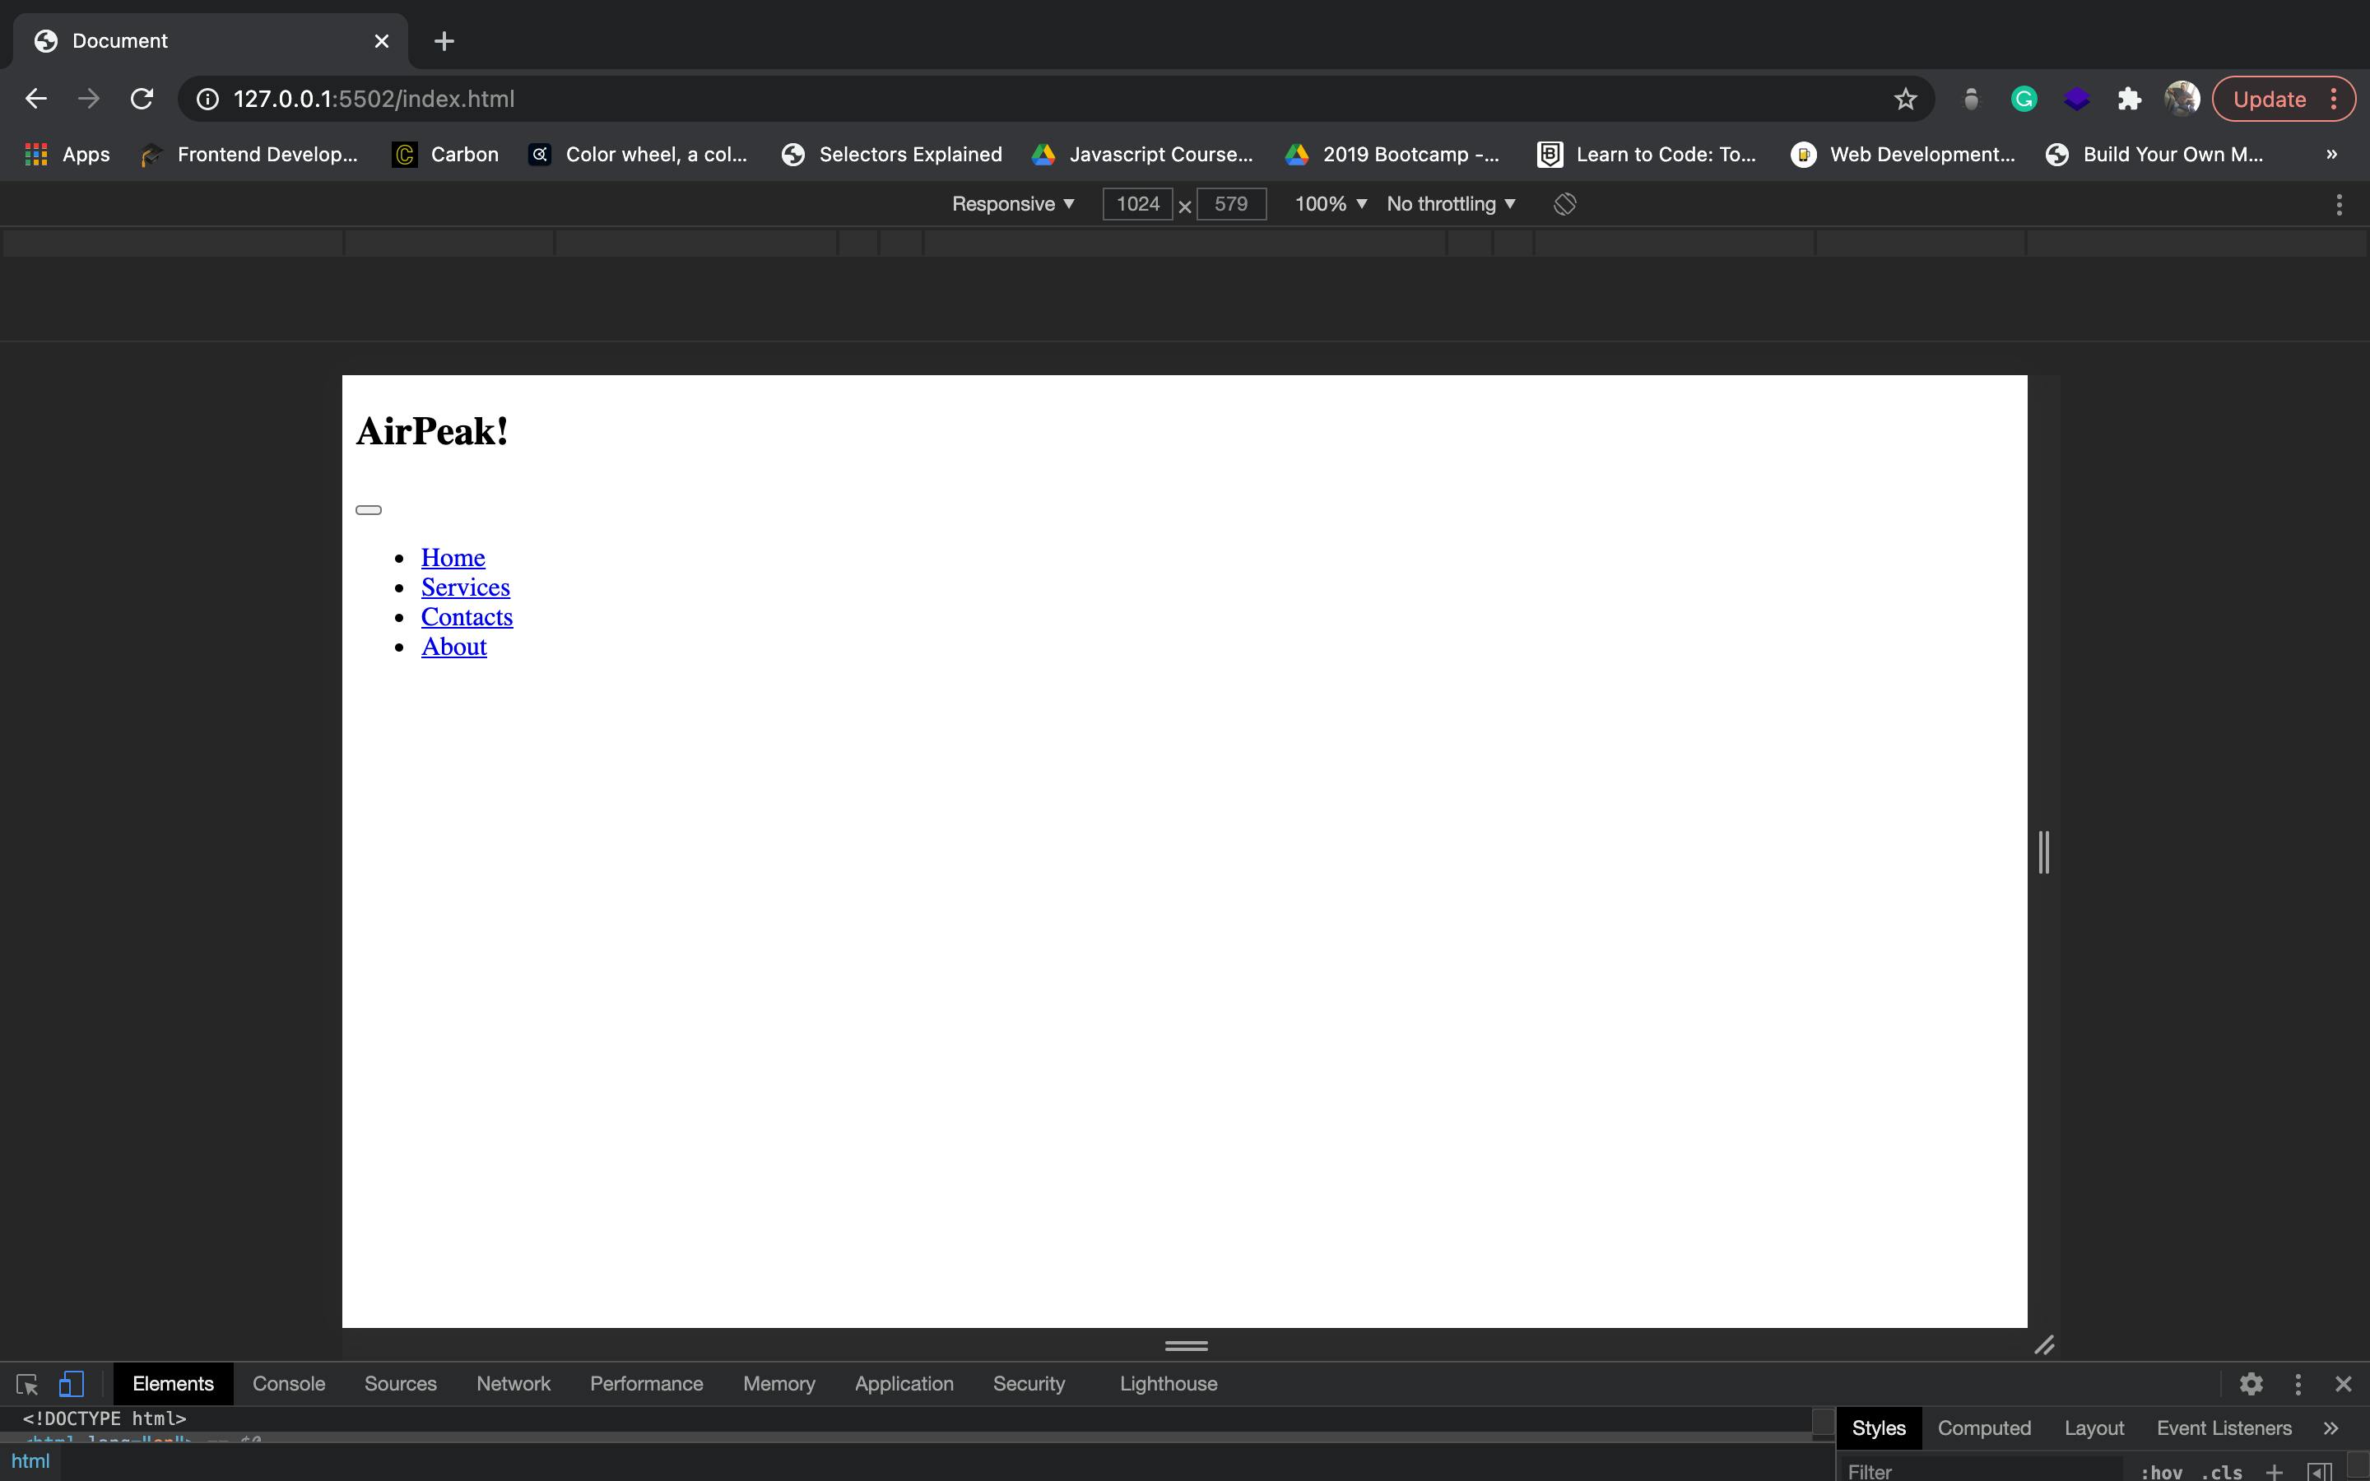Screen dimensions: 2370x1481
Task: Select the Layout pane tab
Action: click(x=2093, y=1428)
